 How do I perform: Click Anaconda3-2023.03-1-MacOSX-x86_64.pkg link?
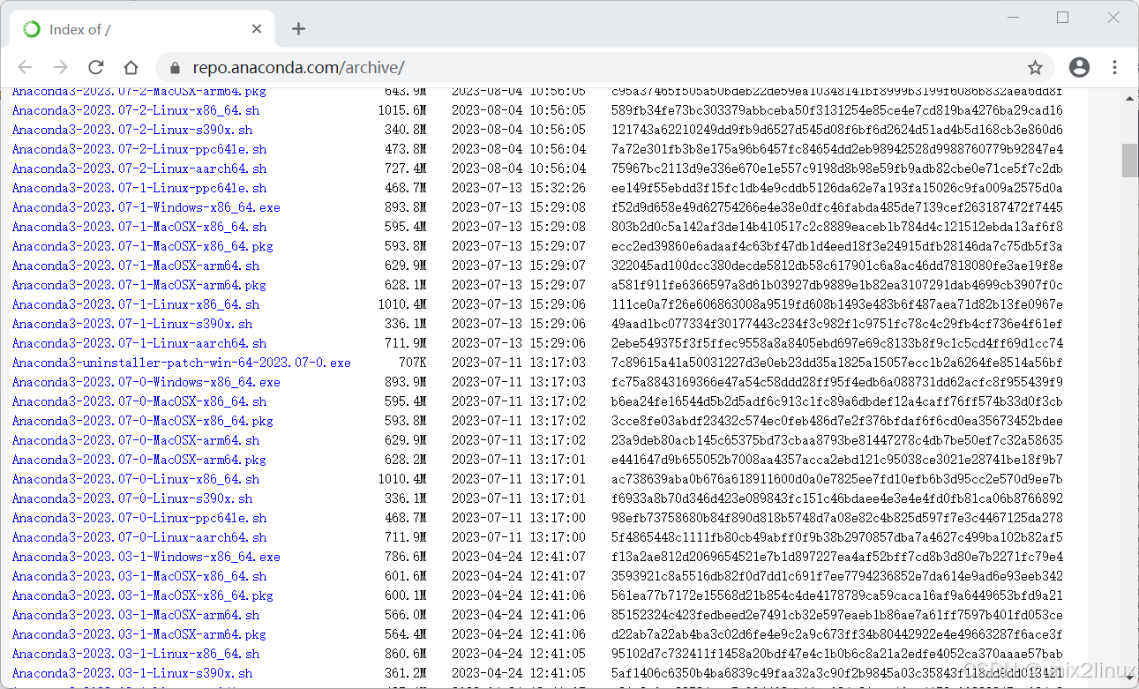(x=143, y=595)
